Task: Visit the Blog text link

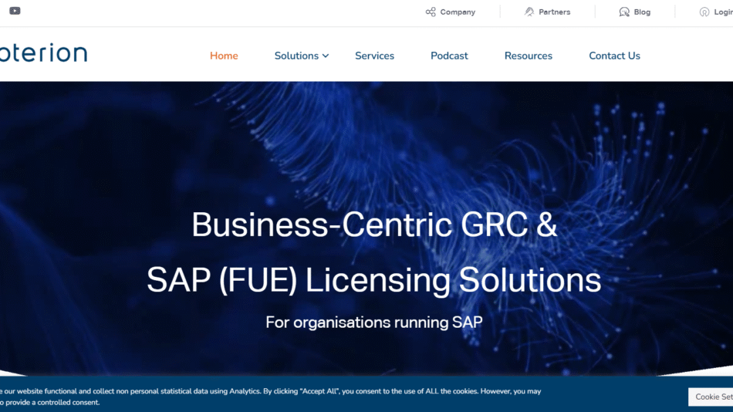Action: 642,12
